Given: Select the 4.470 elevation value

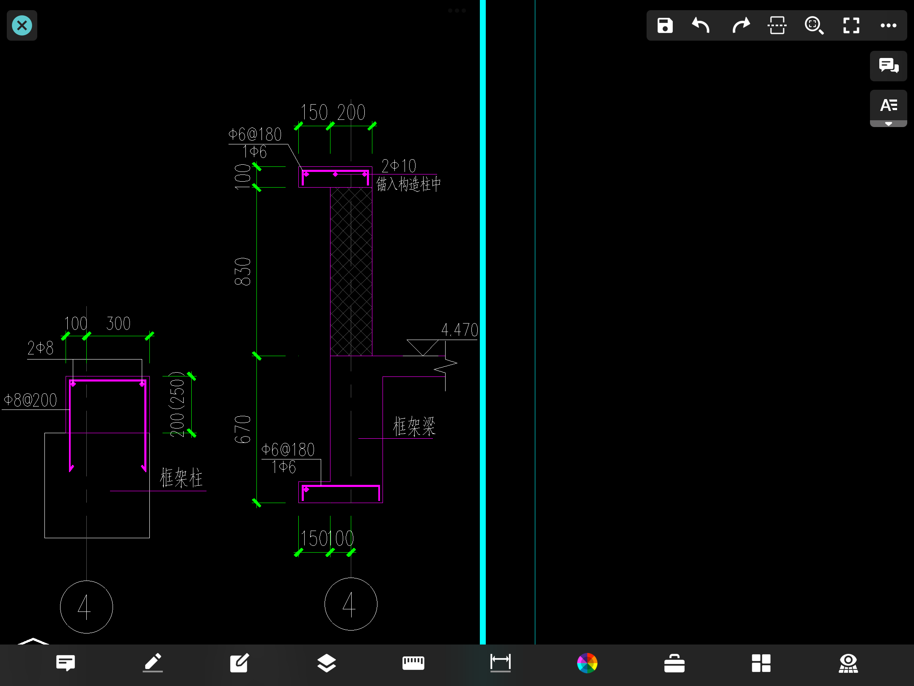Looking at the screenshot, I should coord(460,330).
